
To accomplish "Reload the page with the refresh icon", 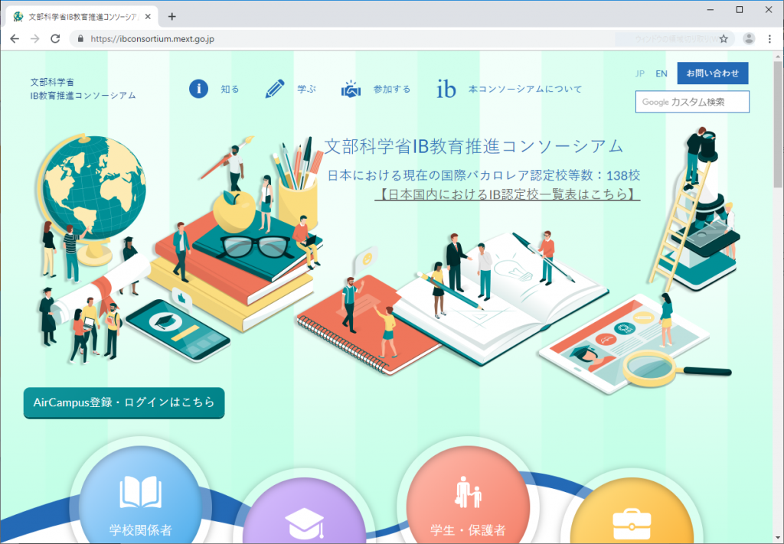I will click(x=55, y=39).
